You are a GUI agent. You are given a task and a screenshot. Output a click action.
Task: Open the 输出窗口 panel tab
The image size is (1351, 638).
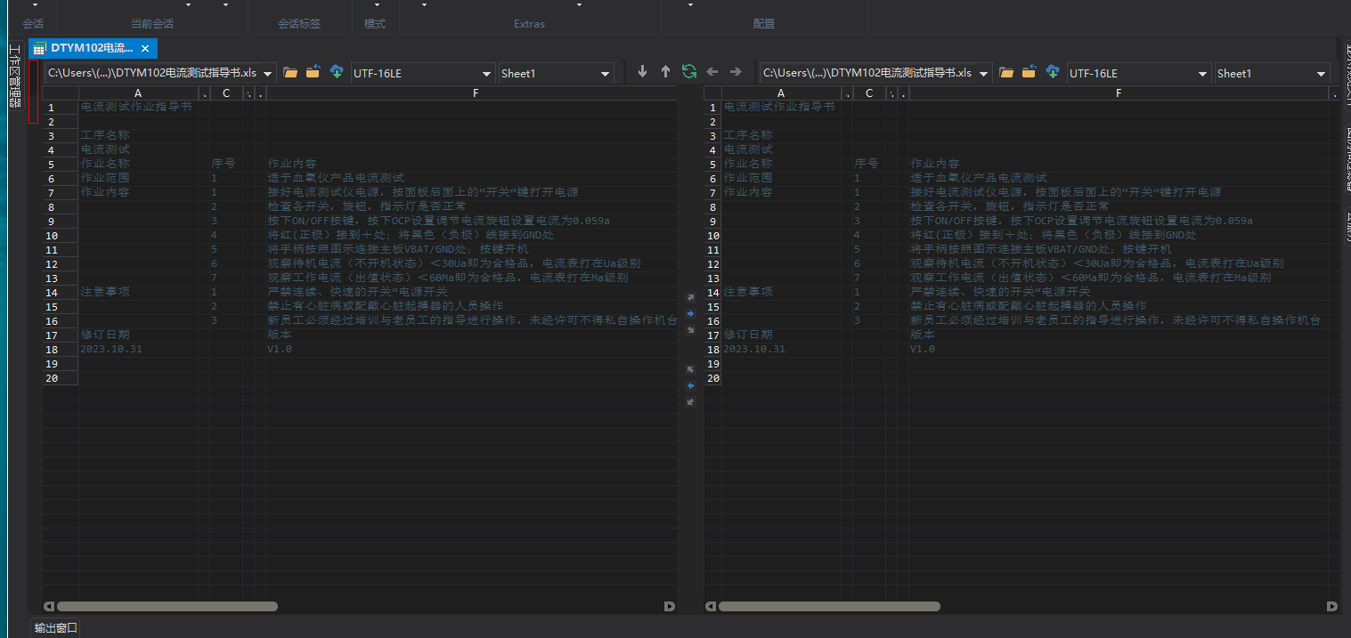pos(56,628)
